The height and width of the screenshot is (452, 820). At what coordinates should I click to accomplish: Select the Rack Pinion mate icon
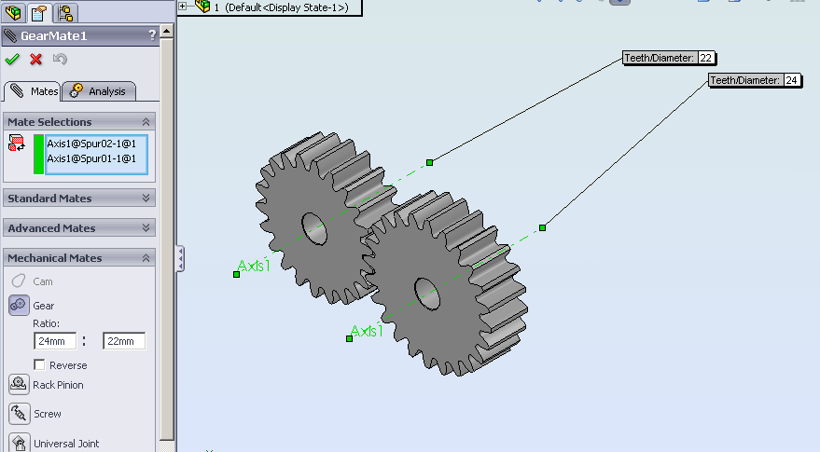point(19,384)
